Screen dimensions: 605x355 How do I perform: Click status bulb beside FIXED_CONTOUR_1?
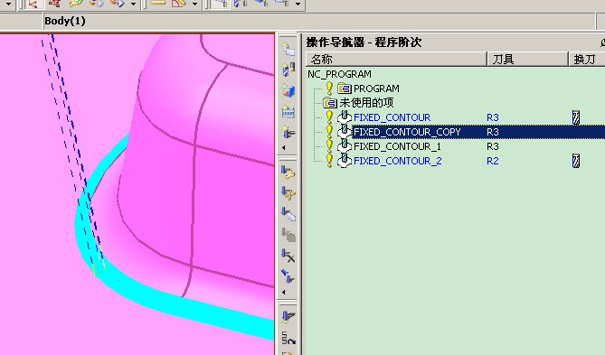[x=329, y=146]
